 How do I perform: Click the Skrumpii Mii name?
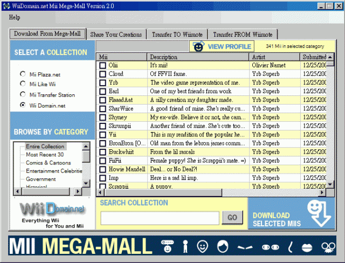click(x=120, y=126)
